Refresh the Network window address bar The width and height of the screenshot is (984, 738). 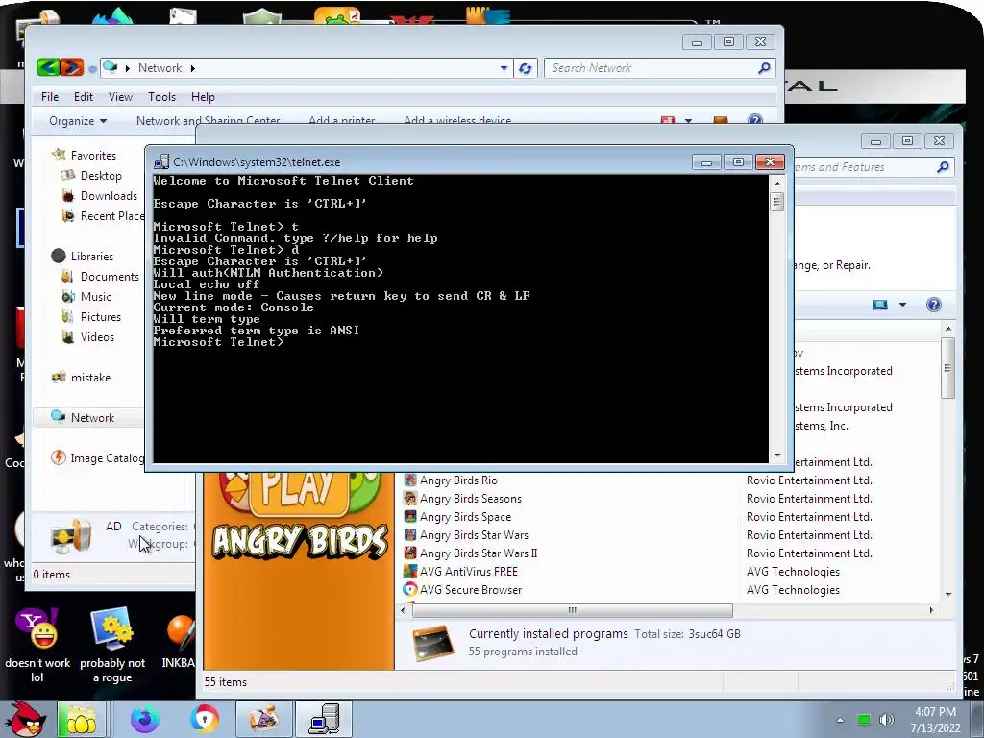(x=526, y=68)
